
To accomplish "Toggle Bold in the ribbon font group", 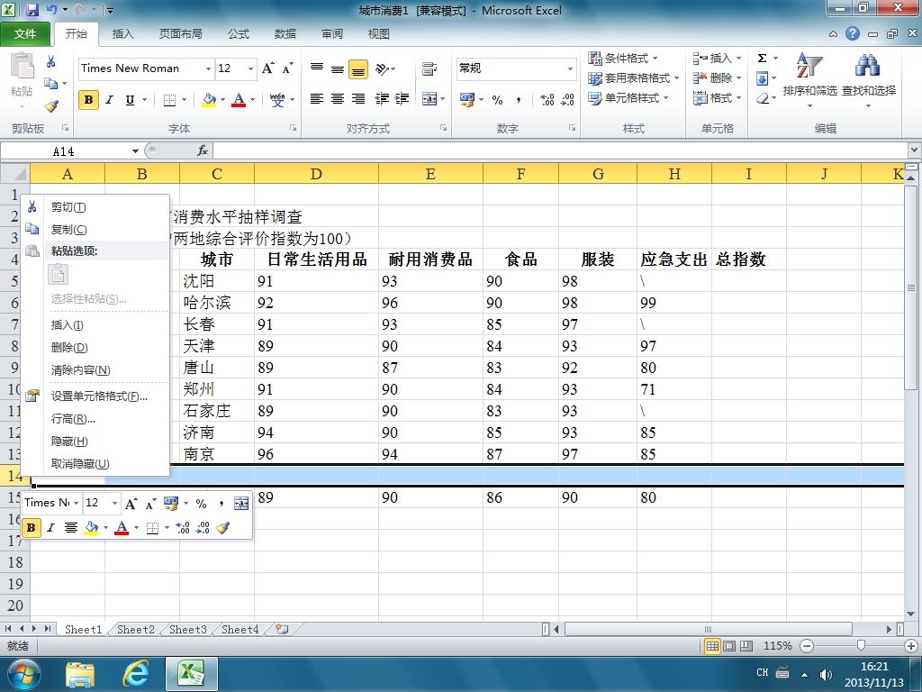I will coord(88,99).
